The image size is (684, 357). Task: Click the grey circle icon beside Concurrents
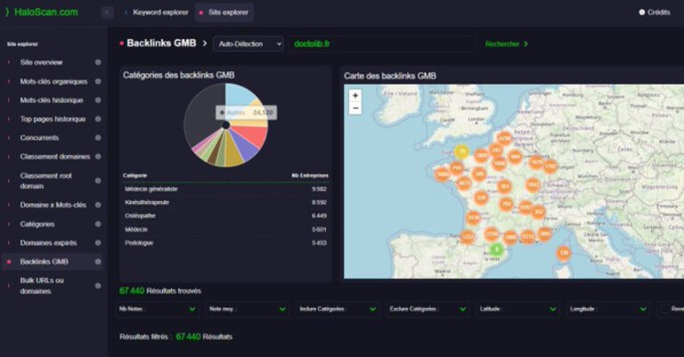[98, 138]
